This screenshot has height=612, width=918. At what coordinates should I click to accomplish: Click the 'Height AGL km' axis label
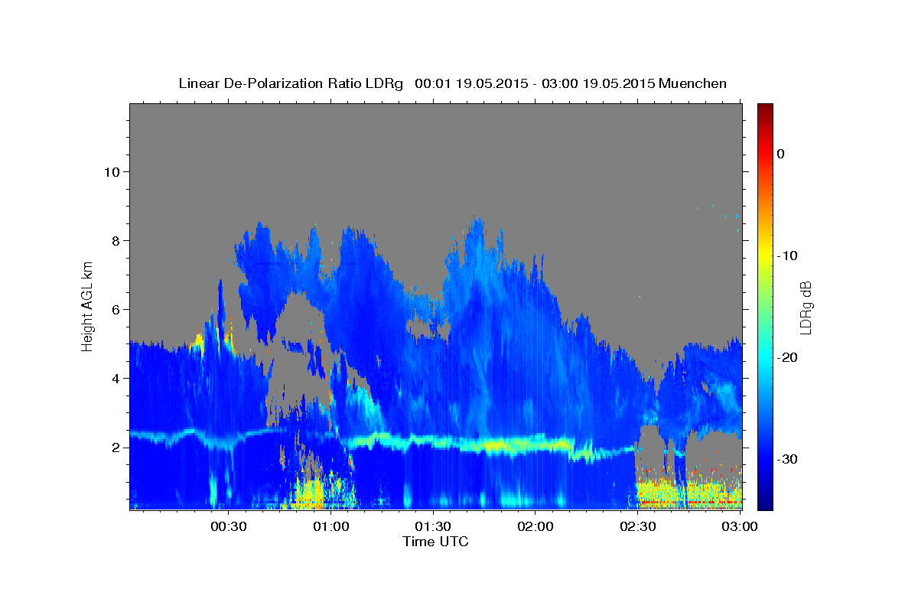click(x=87, y=306)
